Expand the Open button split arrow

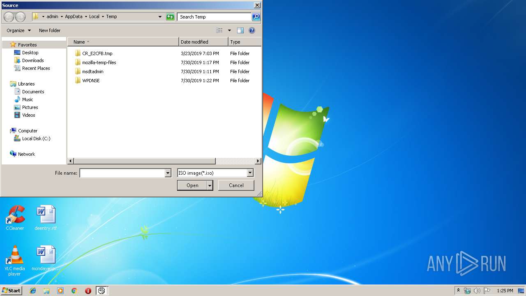210,185
